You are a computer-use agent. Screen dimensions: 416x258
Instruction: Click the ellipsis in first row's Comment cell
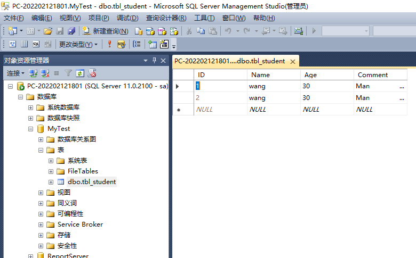(x=402, y=87)
